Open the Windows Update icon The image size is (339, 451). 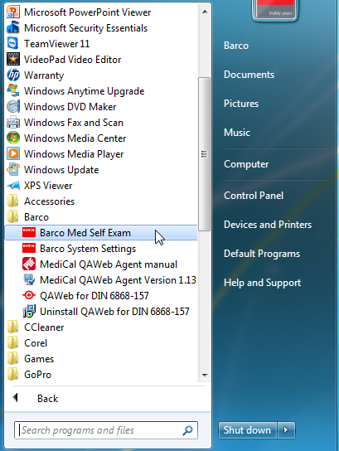(x=13, y=170)
